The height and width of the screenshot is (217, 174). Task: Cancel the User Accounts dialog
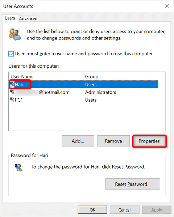pos(124,210)
